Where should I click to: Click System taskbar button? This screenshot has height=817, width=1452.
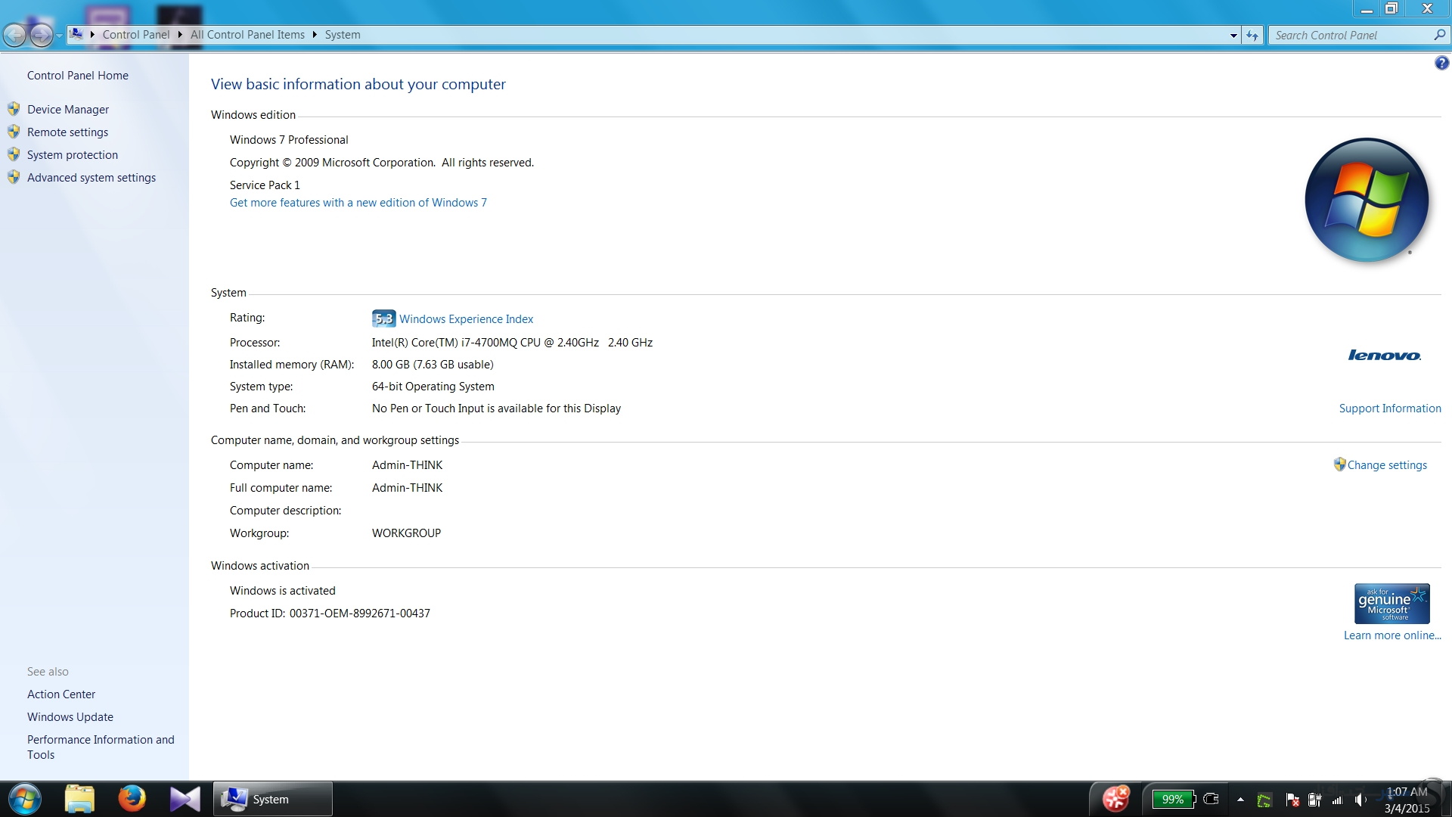(273, 799)
